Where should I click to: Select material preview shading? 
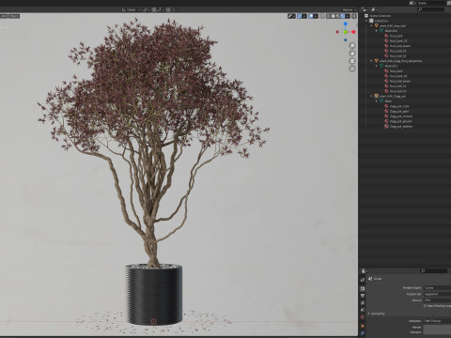coord(338,16)
